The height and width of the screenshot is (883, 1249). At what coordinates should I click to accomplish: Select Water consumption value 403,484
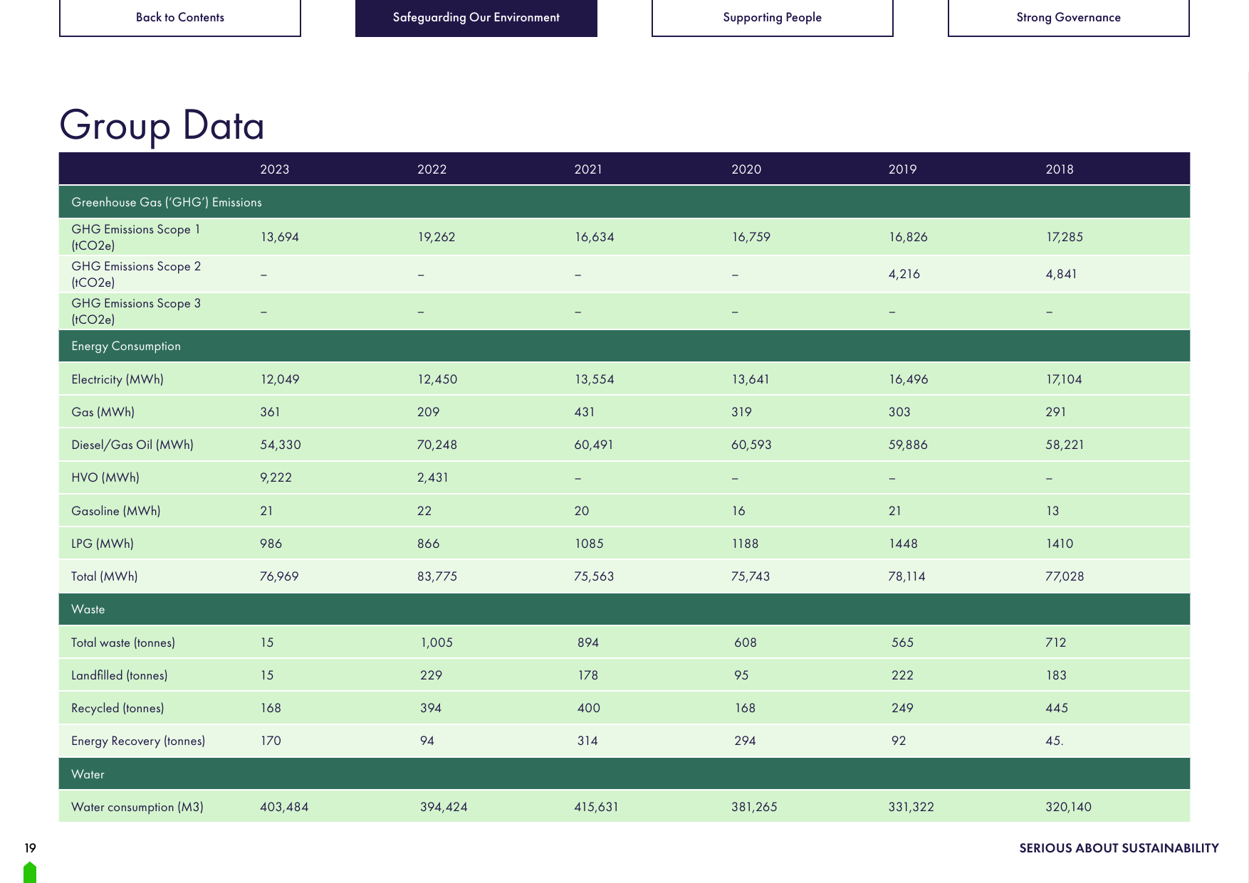tap(284, 807)
